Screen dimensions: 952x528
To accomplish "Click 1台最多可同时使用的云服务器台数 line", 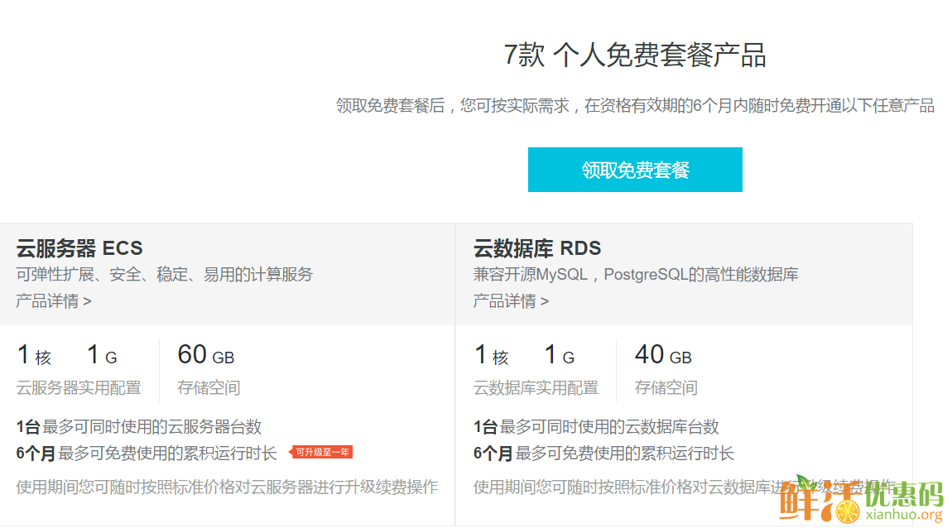I will click(139, 427).
